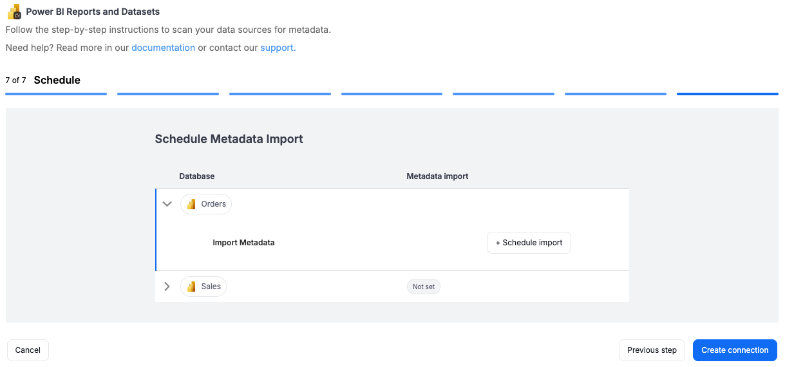Jump to the first step progress bar

click(56, 94)
